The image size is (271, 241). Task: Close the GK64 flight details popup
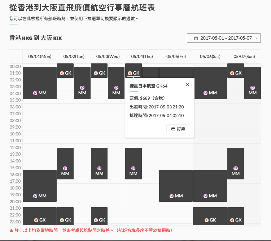188,85
